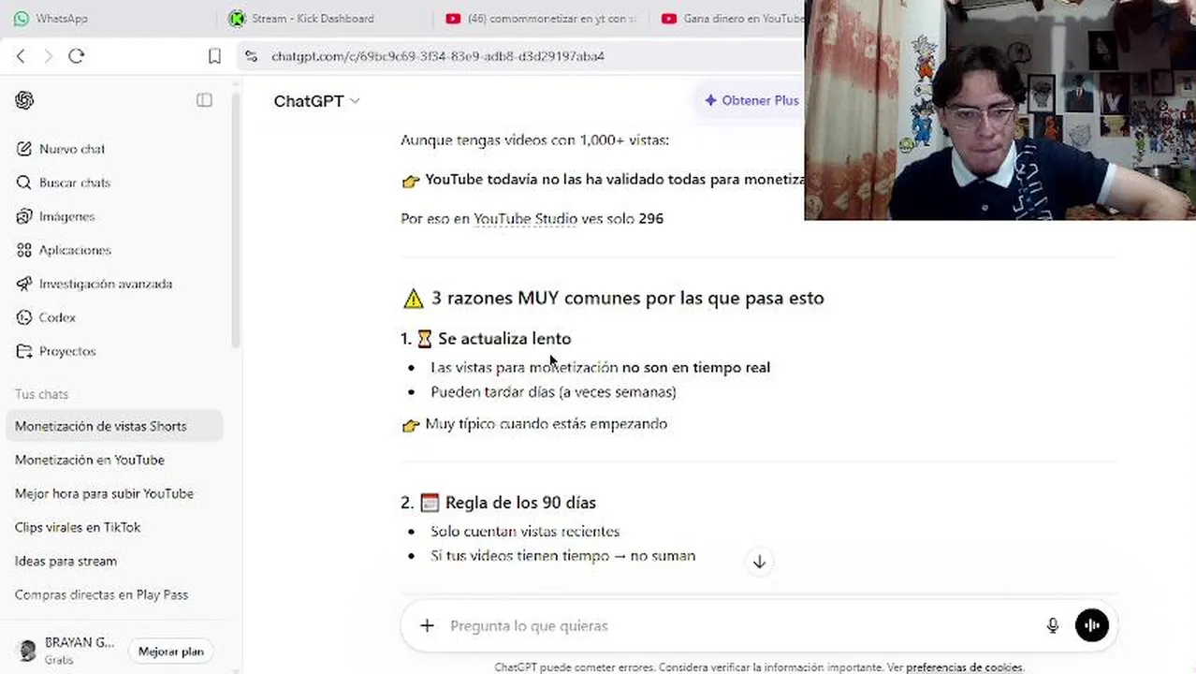Click the text Regla de los 90 días
This screenshot has height=674, width=1196.
(x=520, y=503)
